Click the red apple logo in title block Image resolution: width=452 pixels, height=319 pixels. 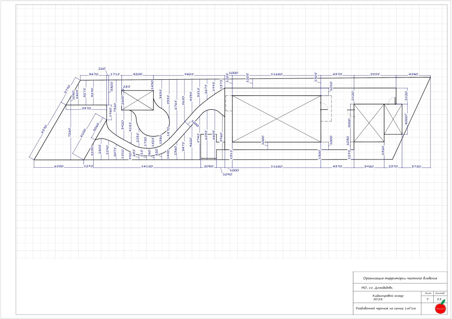point(441,308)
